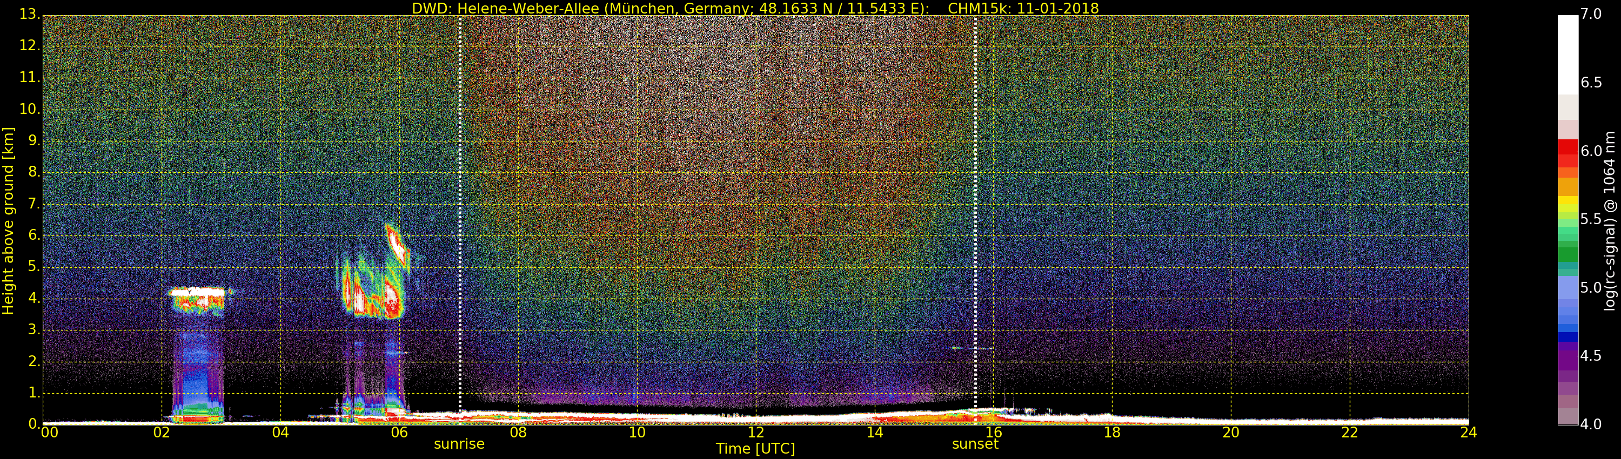The width and height of the screenshot is (1621, 459).
Task: Click the 'Height above ground [km]' axis label
Action: coord(8,220)
